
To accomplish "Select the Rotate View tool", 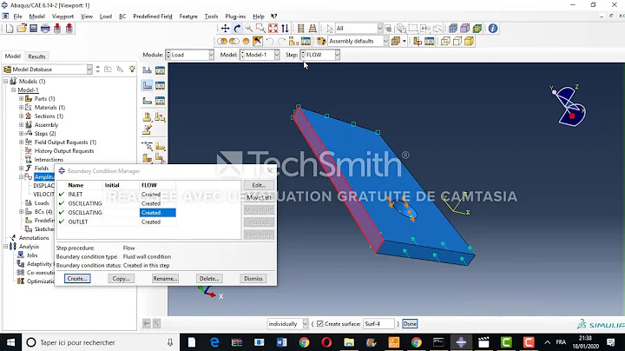I will (x=237, y=29).
